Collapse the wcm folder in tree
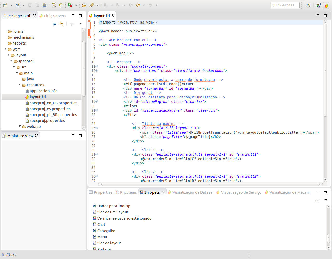This screenshot has height=259, width=332. coord(5,49)
